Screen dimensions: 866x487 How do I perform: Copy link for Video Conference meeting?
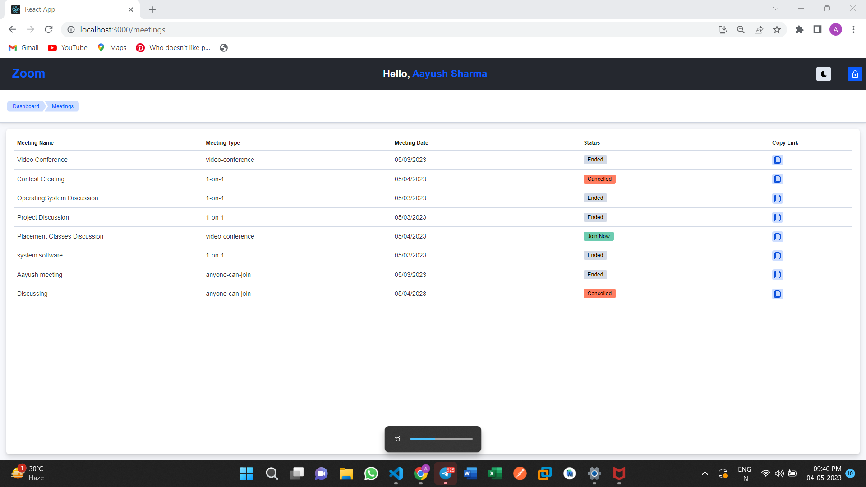(x=777, y=160)
